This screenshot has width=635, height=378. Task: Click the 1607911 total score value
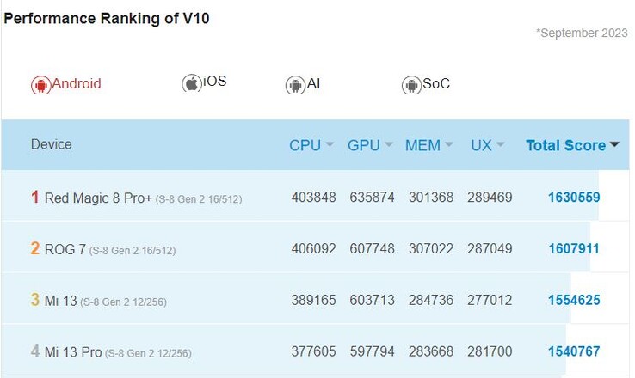tap(573, 249)
